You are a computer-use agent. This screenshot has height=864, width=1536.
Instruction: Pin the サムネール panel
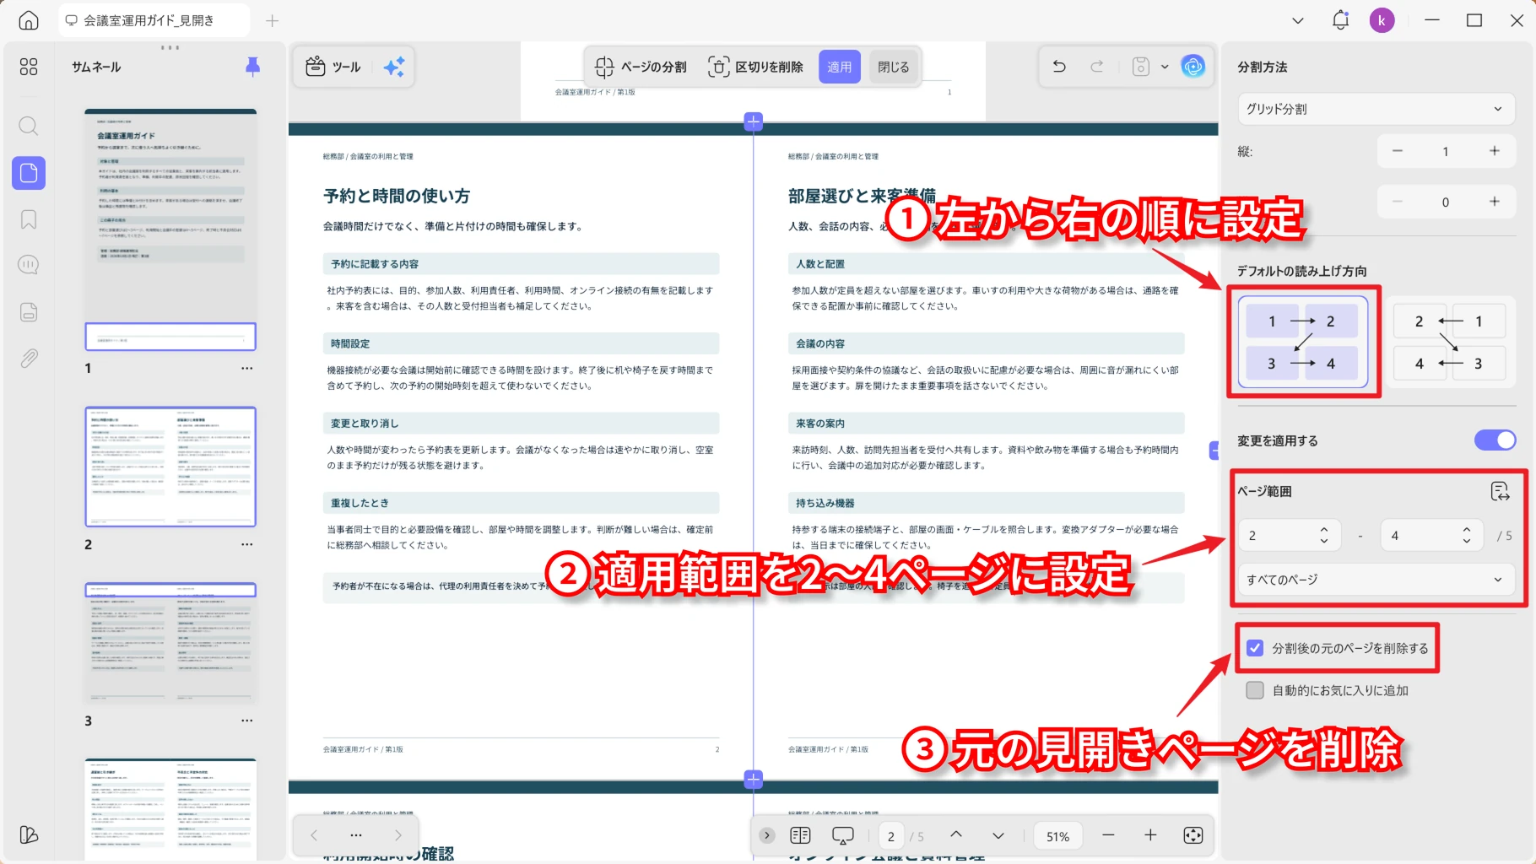coord(252,67)
